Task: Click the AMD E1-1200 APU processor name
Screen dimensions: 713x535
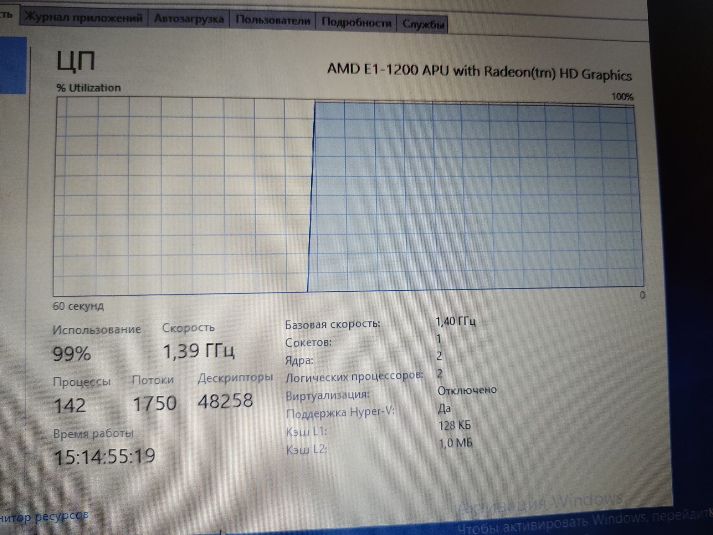Action: tap(479, 72)
